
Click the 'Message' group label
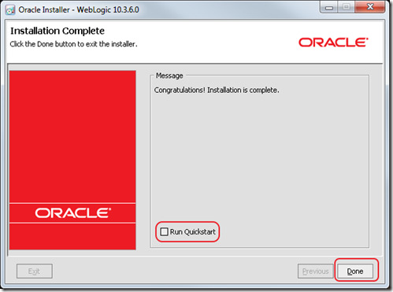(169, 76)
